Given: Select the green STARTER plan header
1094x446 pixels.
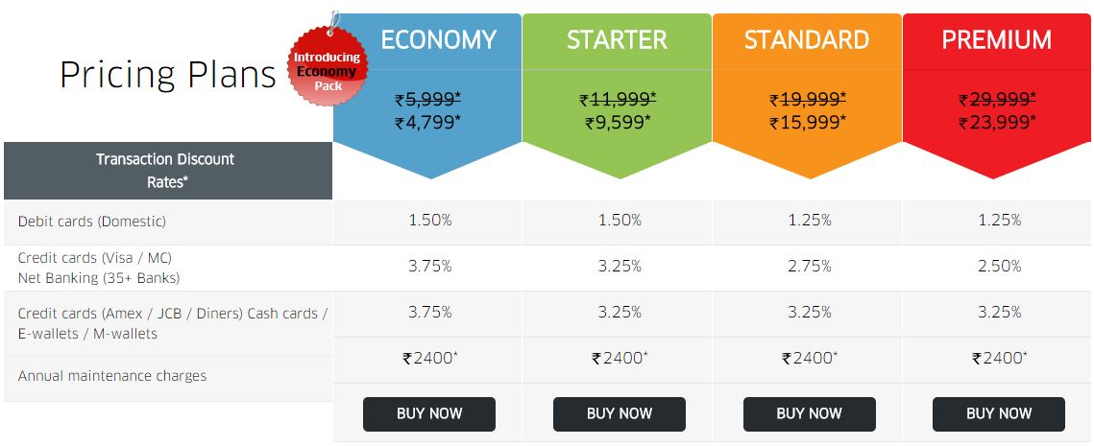Looking at the screenshot, I should [x=617, y=39].
